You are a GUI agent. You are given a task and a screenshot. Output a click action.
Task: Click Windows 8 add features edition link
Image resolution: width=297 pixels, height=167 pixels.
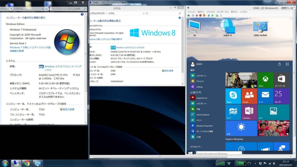pyautogui.click(x=106, y=39)
